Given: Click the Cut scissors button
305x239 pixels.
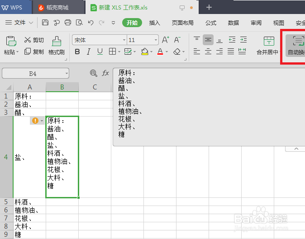Looking at the screenshot, I should coord(34,40).
